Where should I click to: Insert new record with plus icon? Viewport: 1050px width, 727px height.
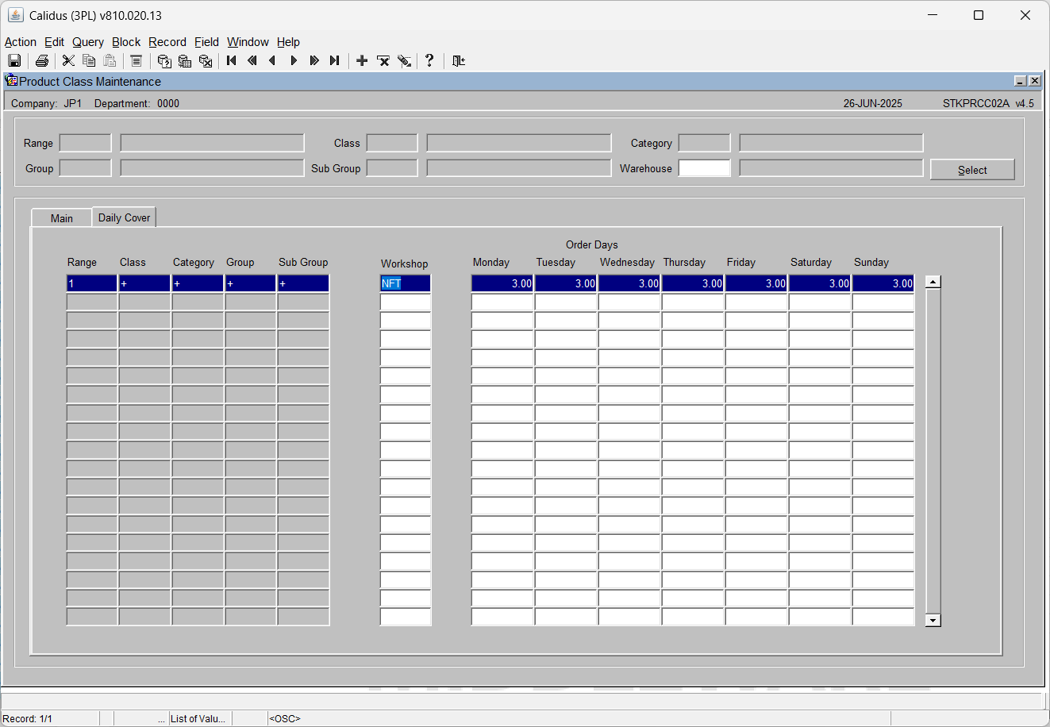[x=362, y=60]
